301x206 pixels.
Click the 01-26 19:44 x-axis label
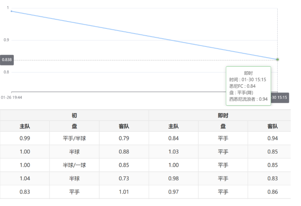point(12,98)
